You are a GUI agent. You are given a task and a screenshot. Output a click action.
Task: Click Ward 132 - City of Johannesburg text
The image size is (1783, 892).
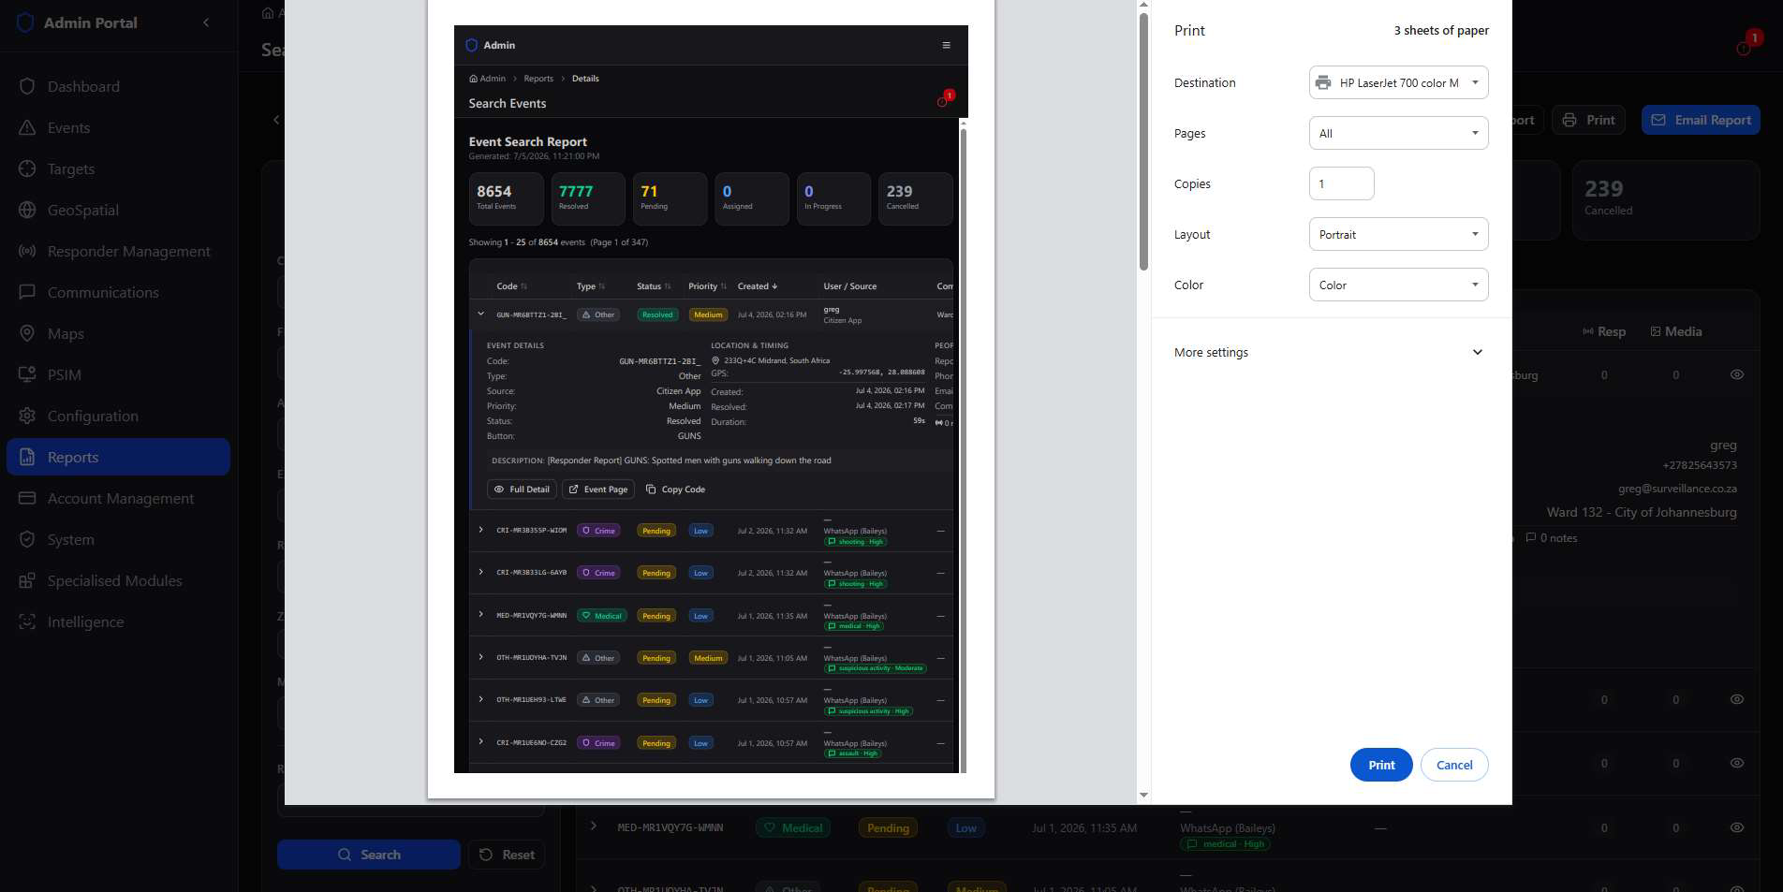click(1642, 512)
